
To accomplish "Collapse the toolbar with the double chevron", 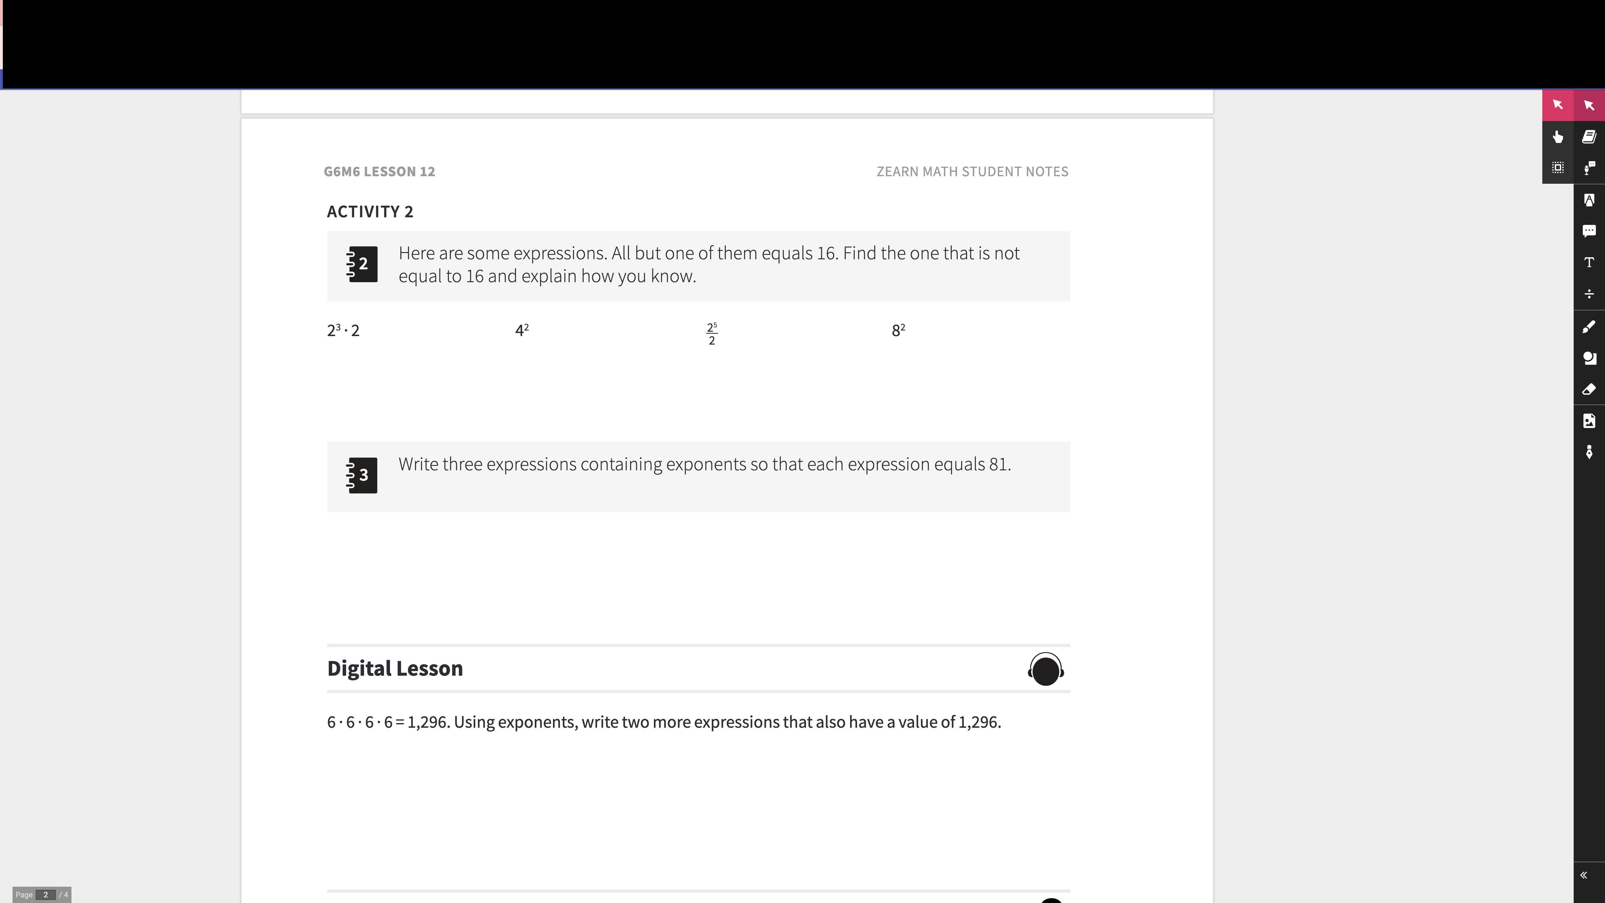I will (x=1584, y=876).
